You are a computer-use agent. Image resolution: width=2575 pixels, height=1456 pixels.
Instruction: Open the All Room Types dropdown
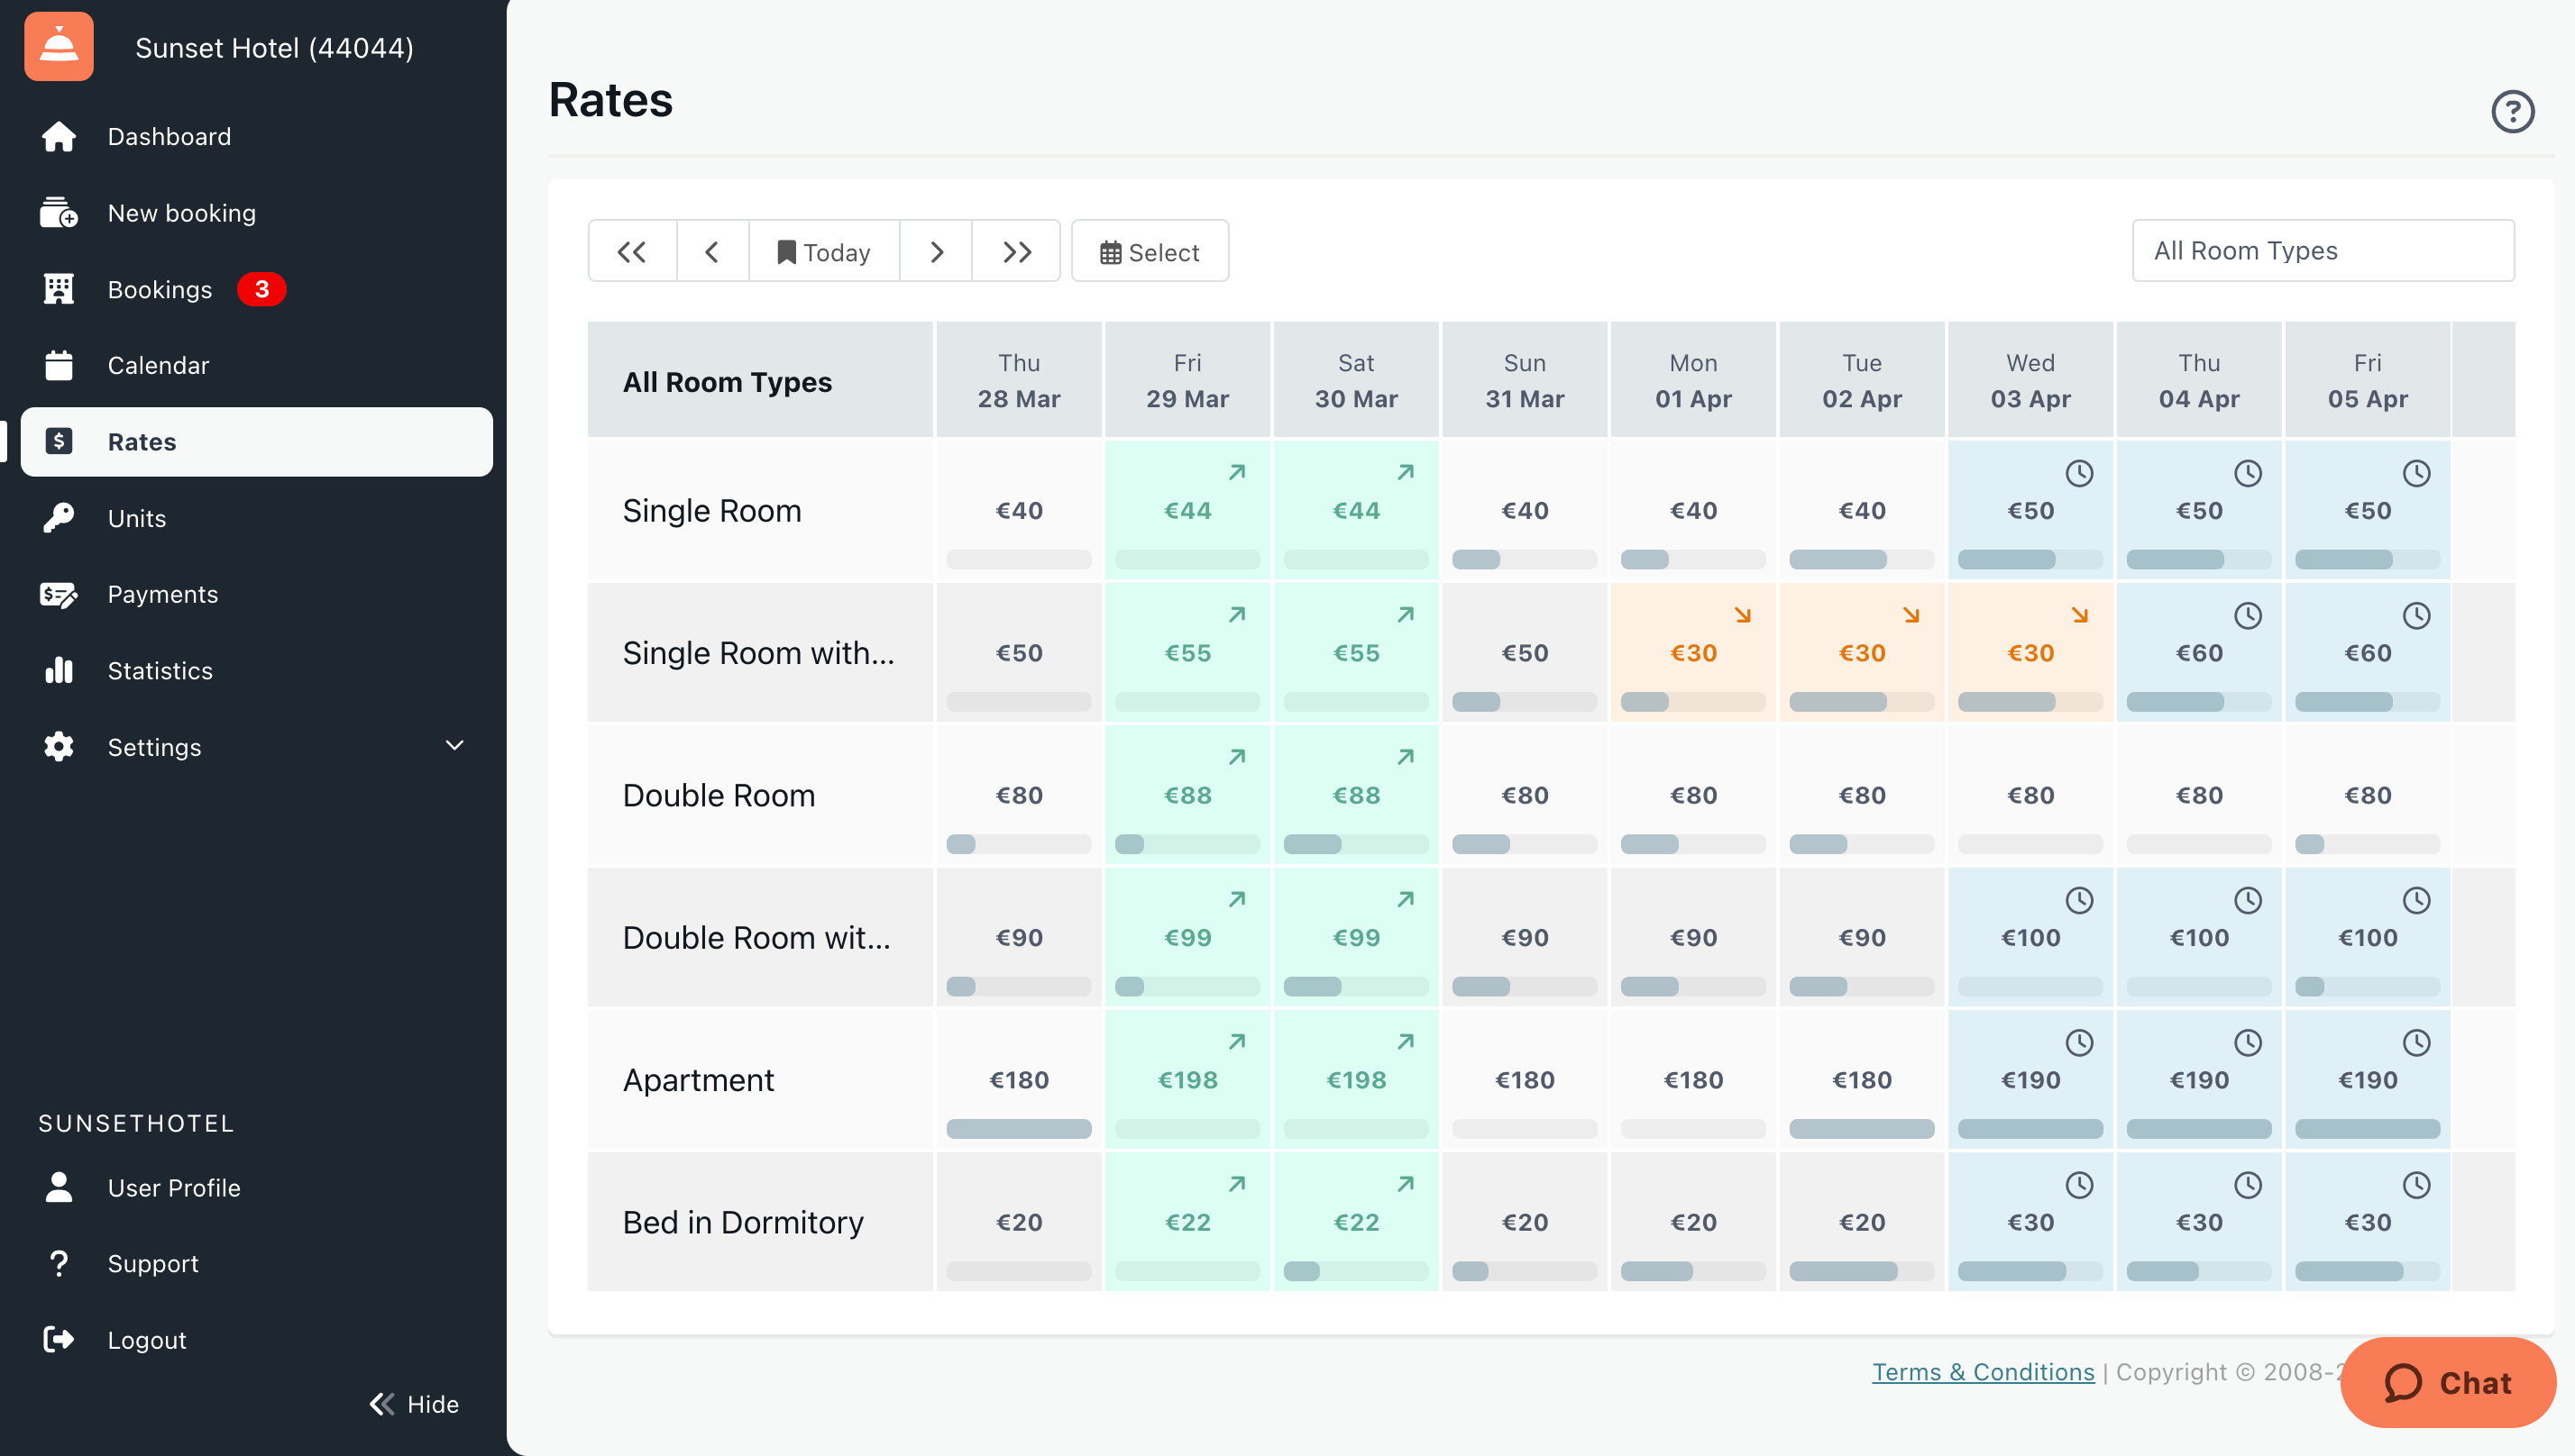tap(2322, 251)
